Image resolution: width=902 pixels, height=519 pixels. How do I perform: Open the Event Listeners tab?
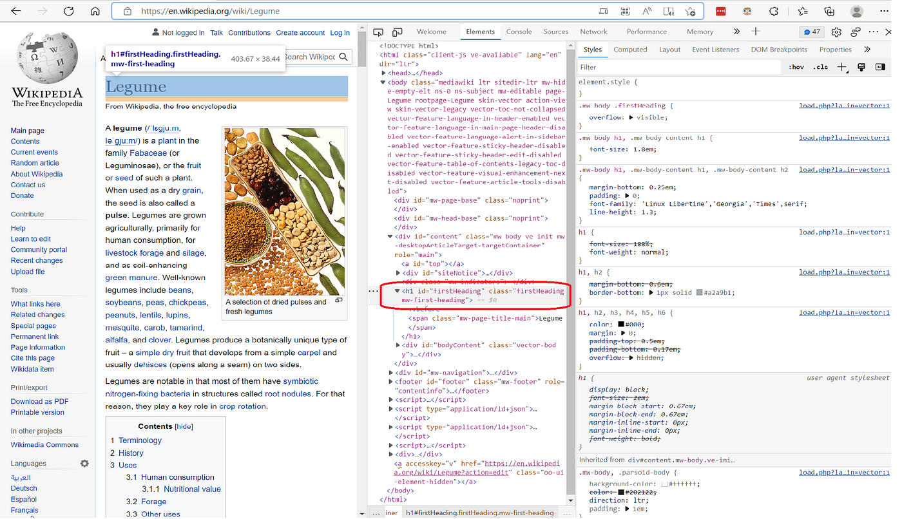click(x=716, y=50)
